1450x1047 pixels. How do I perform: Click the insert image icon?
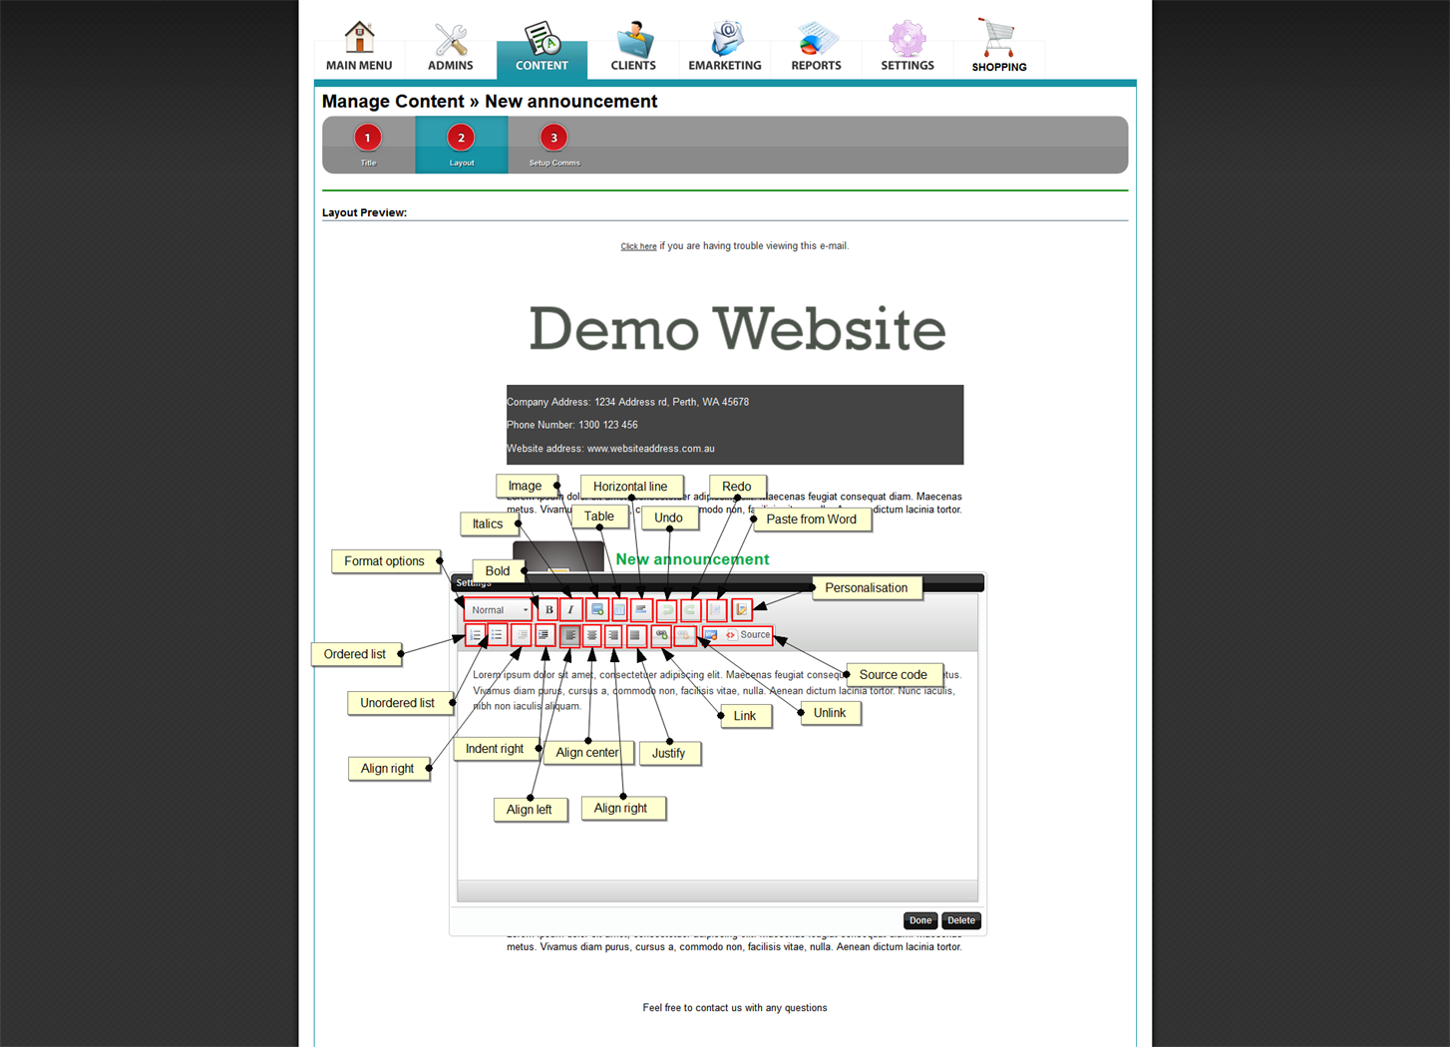[597, 610]
